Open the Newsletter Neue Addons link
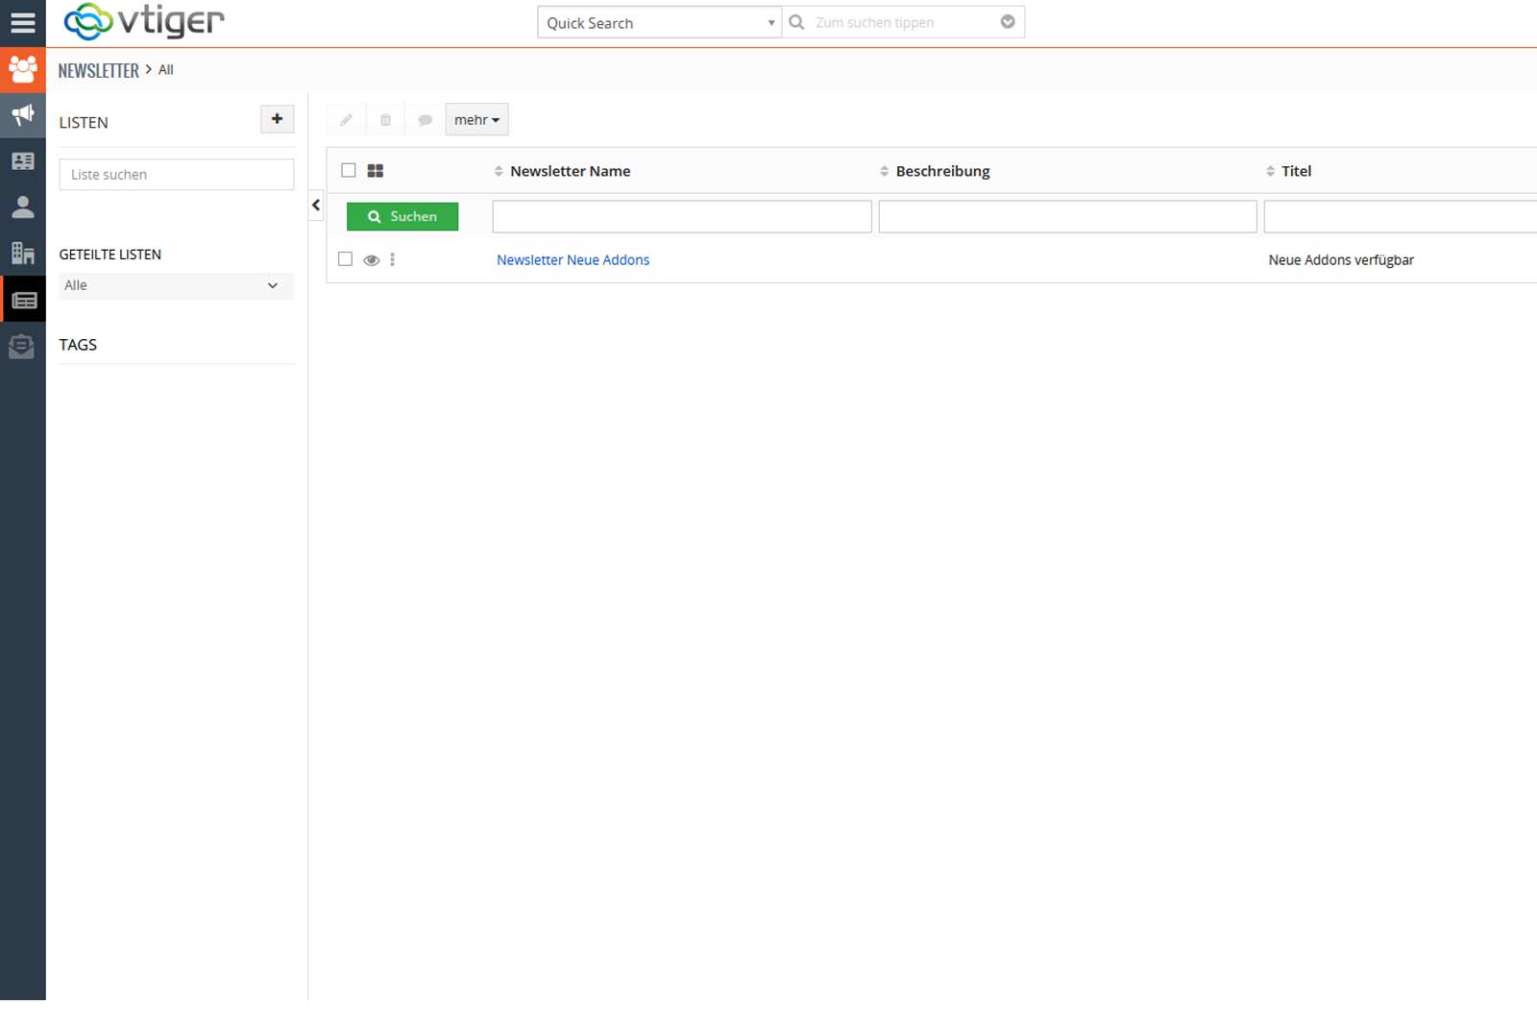Image resolution: width=1537 pixels, height=1022 pixels. tap(573, 260)
